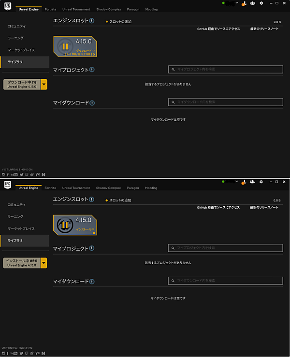This screenshot has height=357, width=290.
Task: Open the Youku icon in the downloading window footer
Action: coord(38,174)
